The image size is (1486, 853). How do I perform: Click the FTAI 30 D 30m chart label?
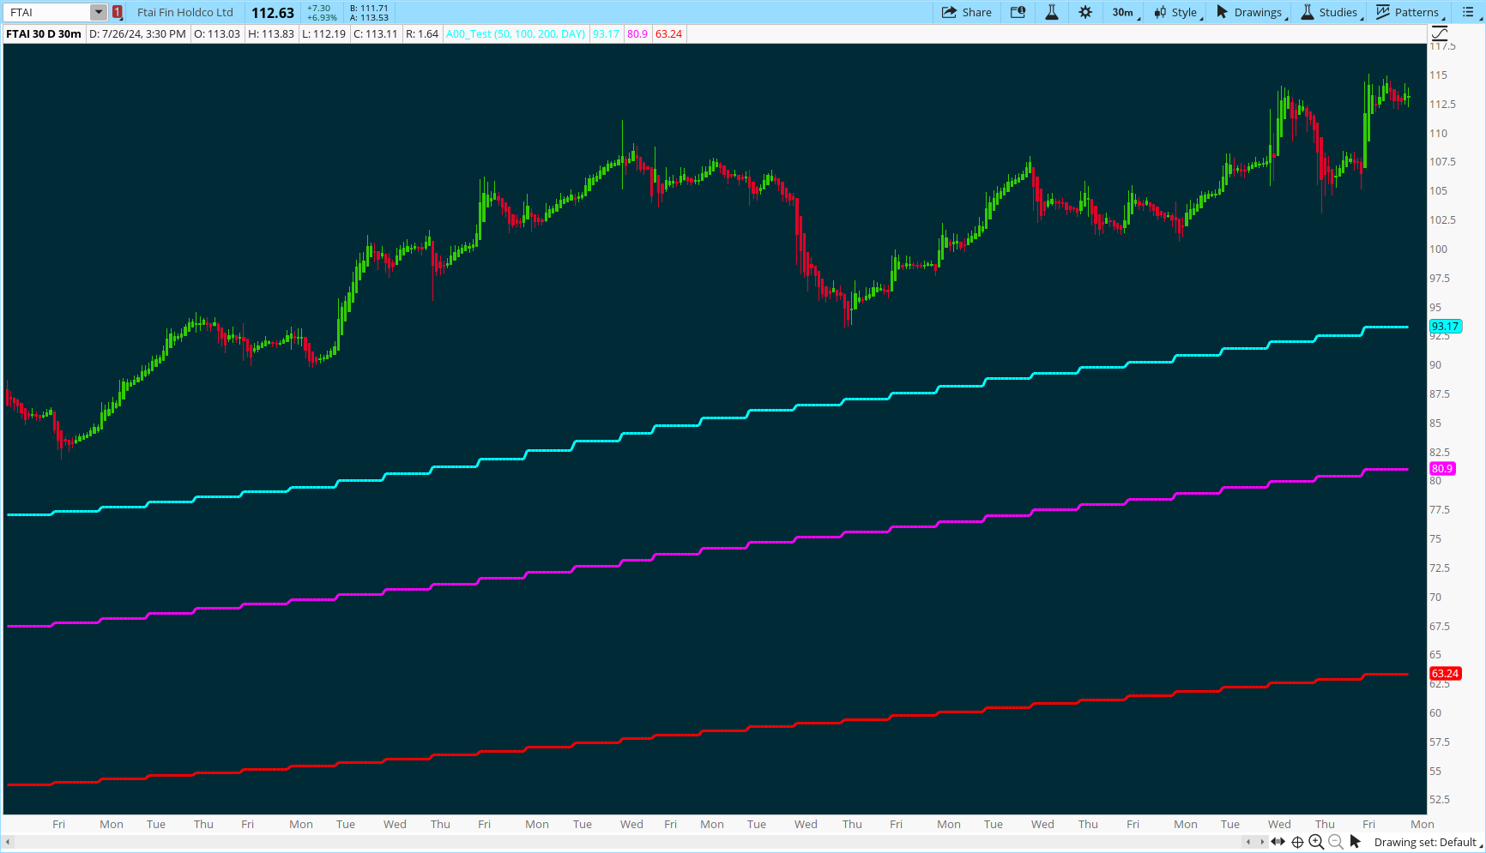click(44, 34)
